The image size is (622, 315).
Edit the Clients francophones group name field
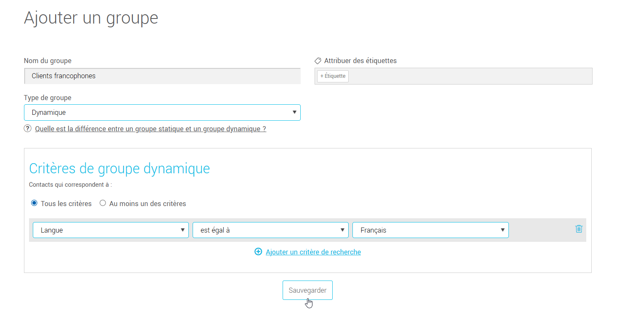pos(162,76)
